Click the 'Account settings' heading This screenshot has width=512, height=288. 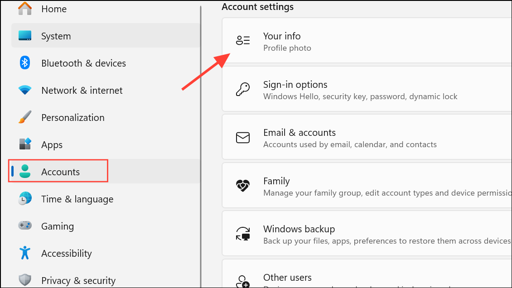[x=258, y=7]
